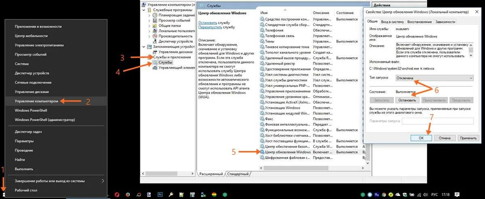The image size is (485, 199).
Task: Select Управляющий элемент WMI in the tree
Action: point(174,68)
